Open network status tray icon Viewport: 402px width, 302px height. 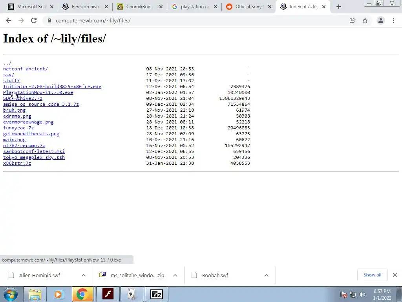(353, 295)
